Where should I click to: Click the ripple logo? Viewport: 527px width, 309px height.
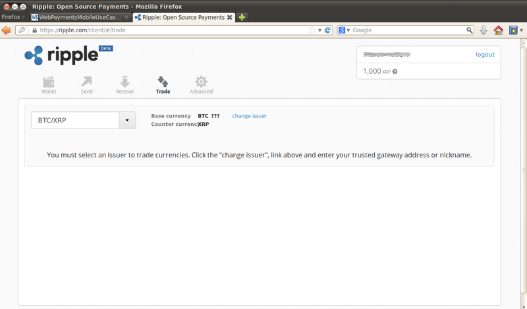click(x=61, y=55)
